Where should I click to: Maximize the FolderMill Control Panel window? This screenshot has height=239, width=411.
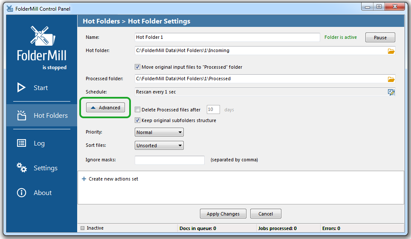pyautogui.click(x=379, y=6)
